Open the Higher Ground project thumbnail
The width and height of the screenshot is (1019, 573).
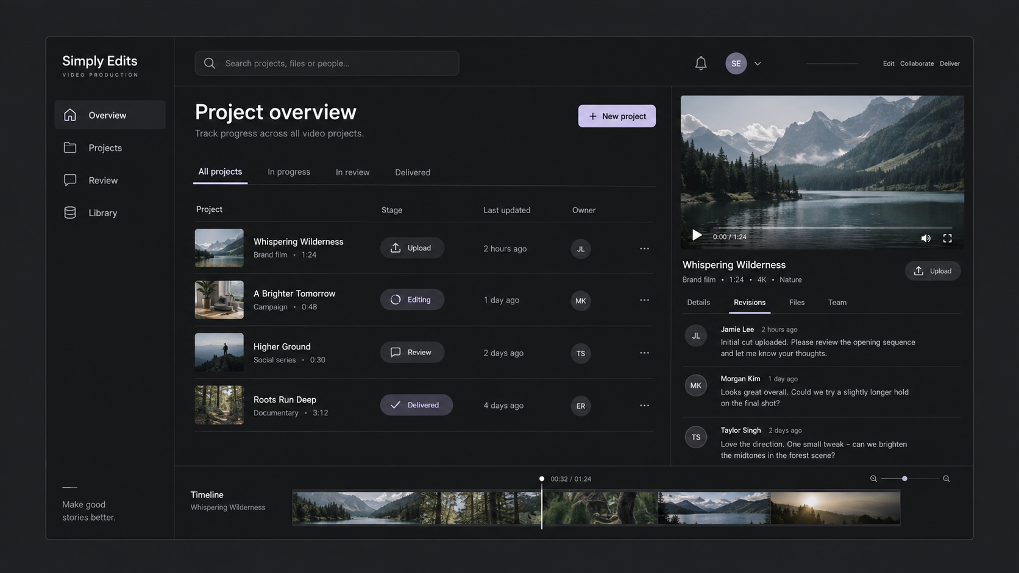[x=219, y=352]
